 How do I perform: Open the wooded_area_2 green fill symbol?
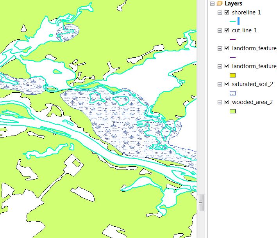point(233,111)
